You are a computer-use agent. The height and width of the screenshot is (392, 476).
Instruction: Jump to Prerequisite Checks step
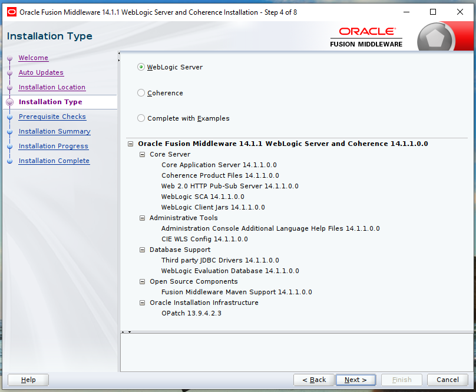click(52, 117)
